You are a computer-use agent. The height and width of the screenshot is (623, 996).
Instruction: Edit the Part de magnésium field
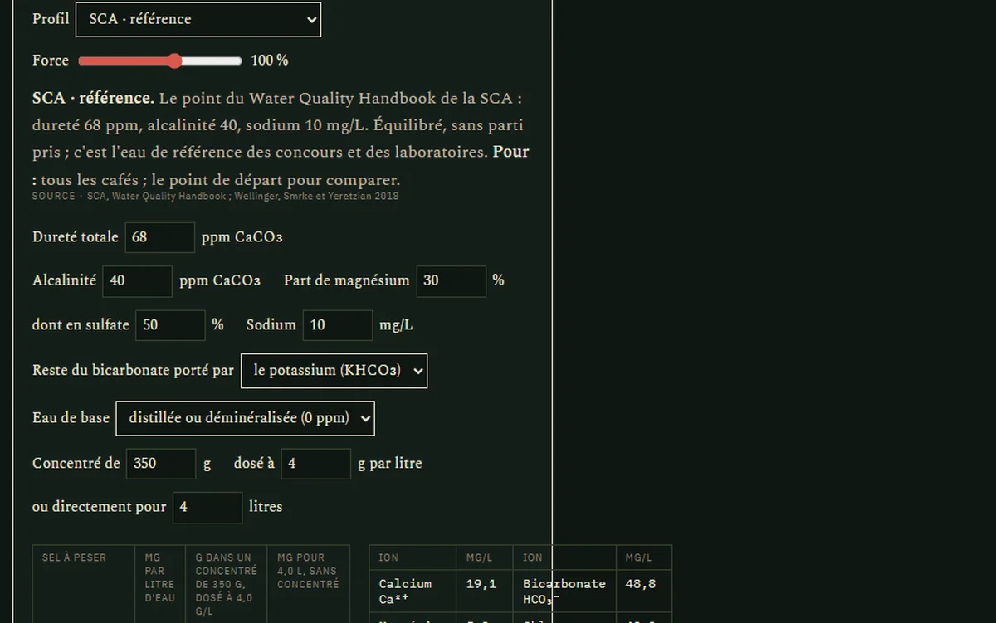[452, 281]
